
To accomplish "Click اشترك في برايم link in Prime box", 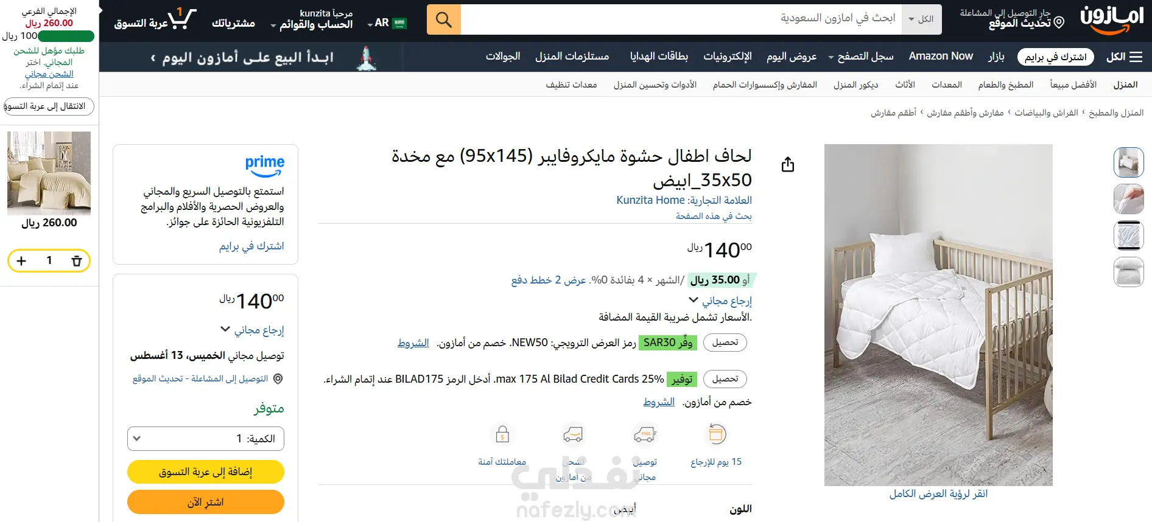I will coord(251,246).
